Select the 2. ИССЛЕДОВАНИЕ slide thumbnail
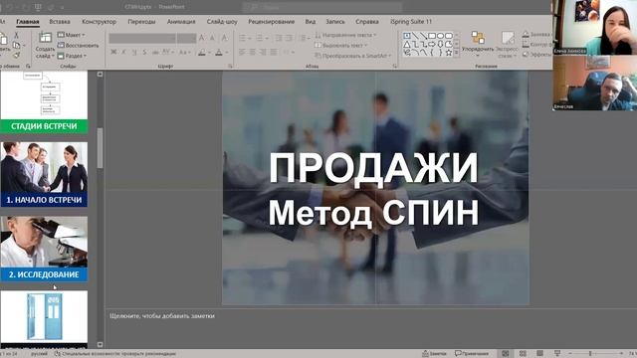 [44, 249]
